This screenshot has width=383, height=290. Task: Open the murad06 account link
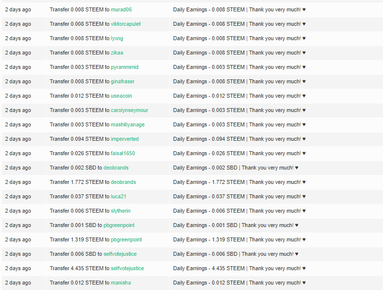click(121, 9)
